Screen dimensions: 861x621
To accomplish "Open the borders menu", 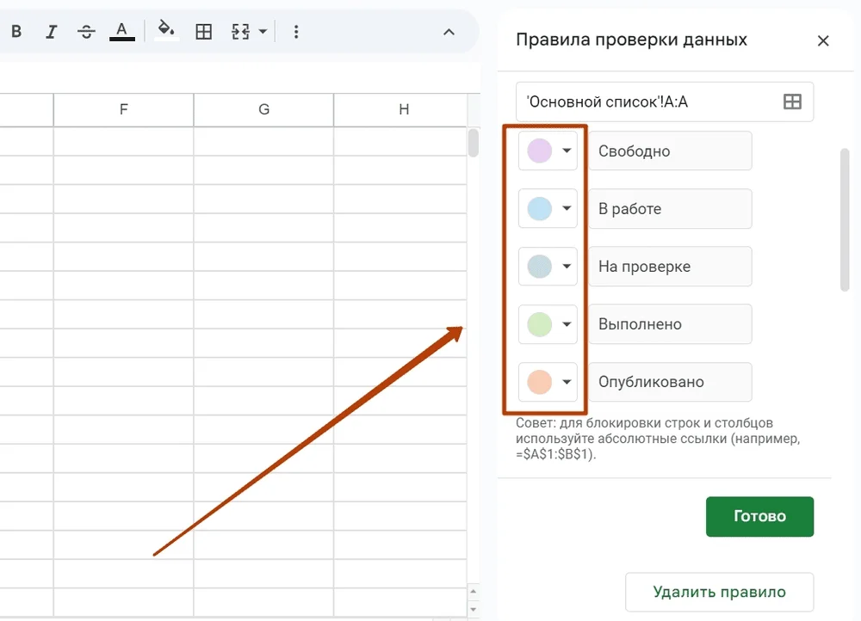I will [x=203, y=31].
